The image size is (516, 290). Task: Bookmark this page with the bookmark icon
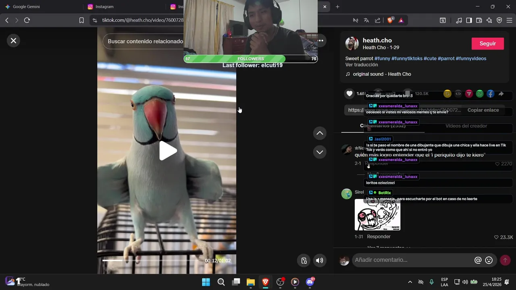pos(81,20)
